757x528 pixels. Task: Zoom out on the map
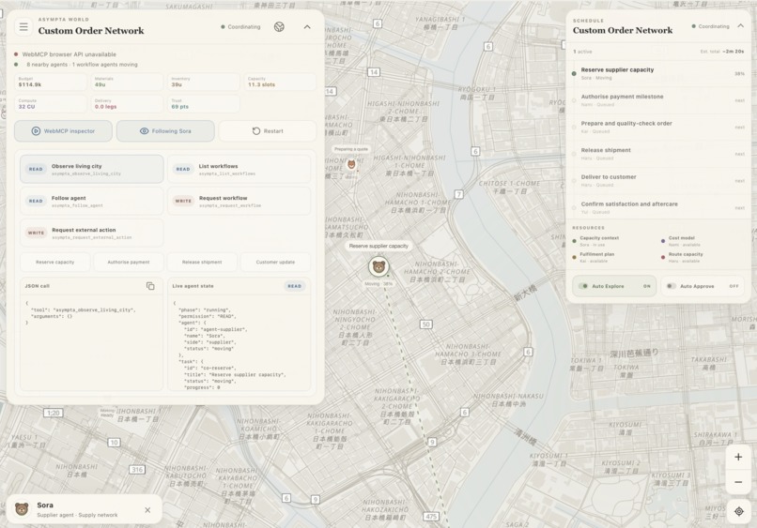point(738,482)
